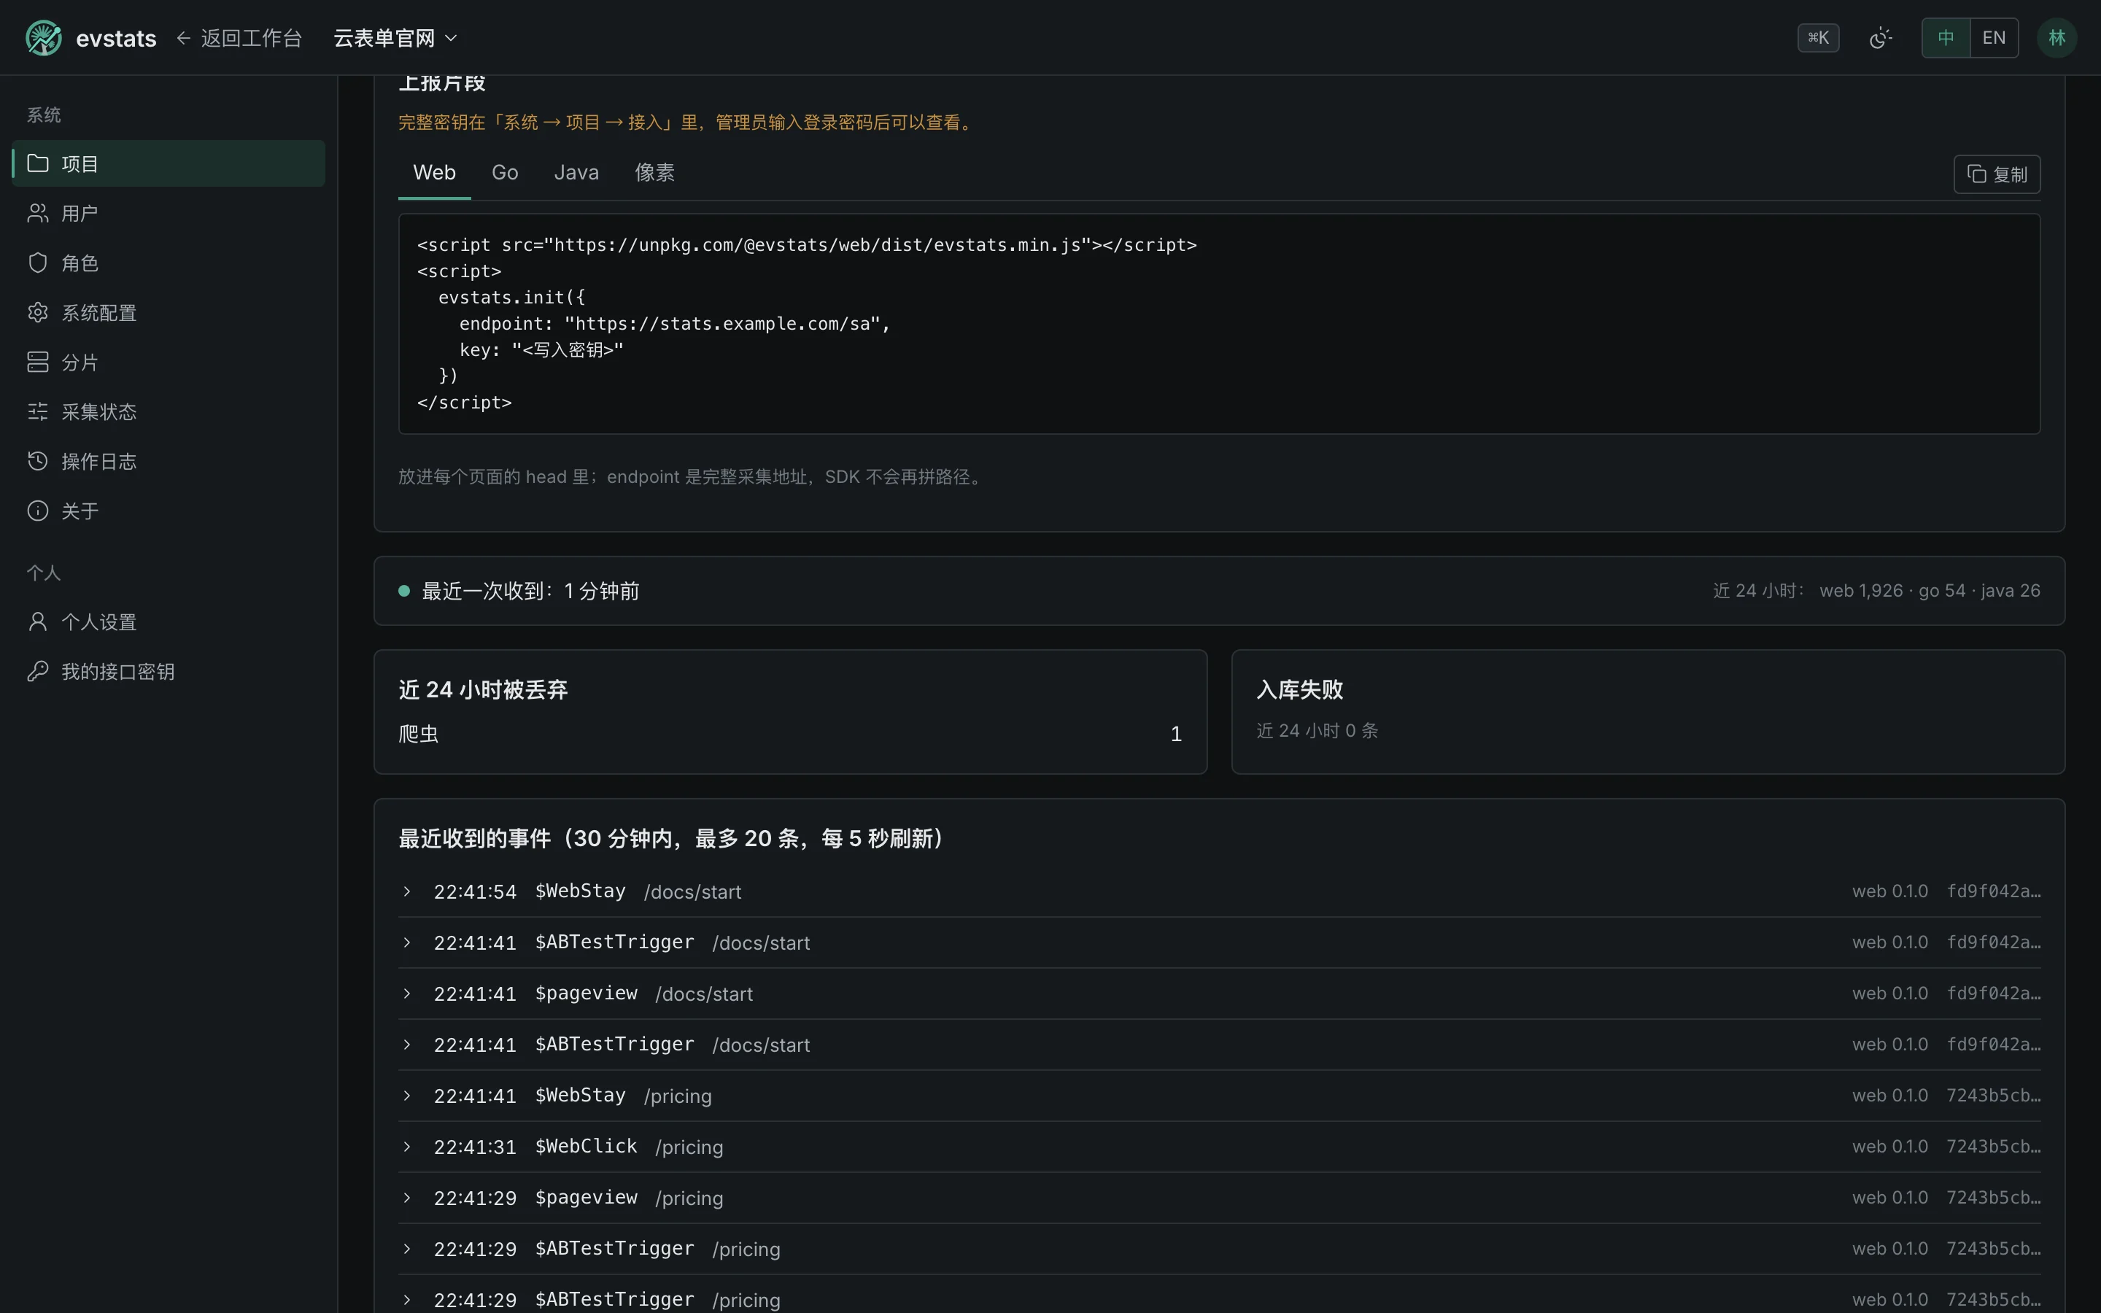Select the Go snippet tab
Image resolution: width=2101 pixels, height=1313 pixels.
[504, 173]
